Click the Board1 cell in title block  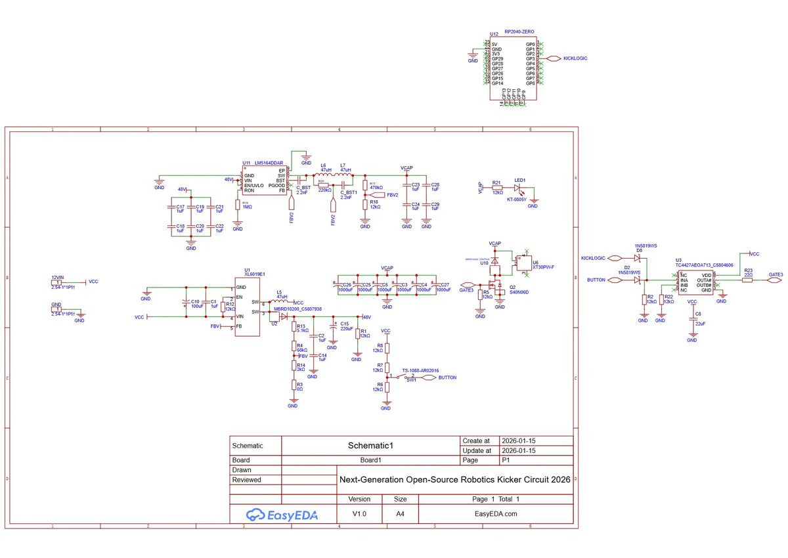[x=370, y=460]
